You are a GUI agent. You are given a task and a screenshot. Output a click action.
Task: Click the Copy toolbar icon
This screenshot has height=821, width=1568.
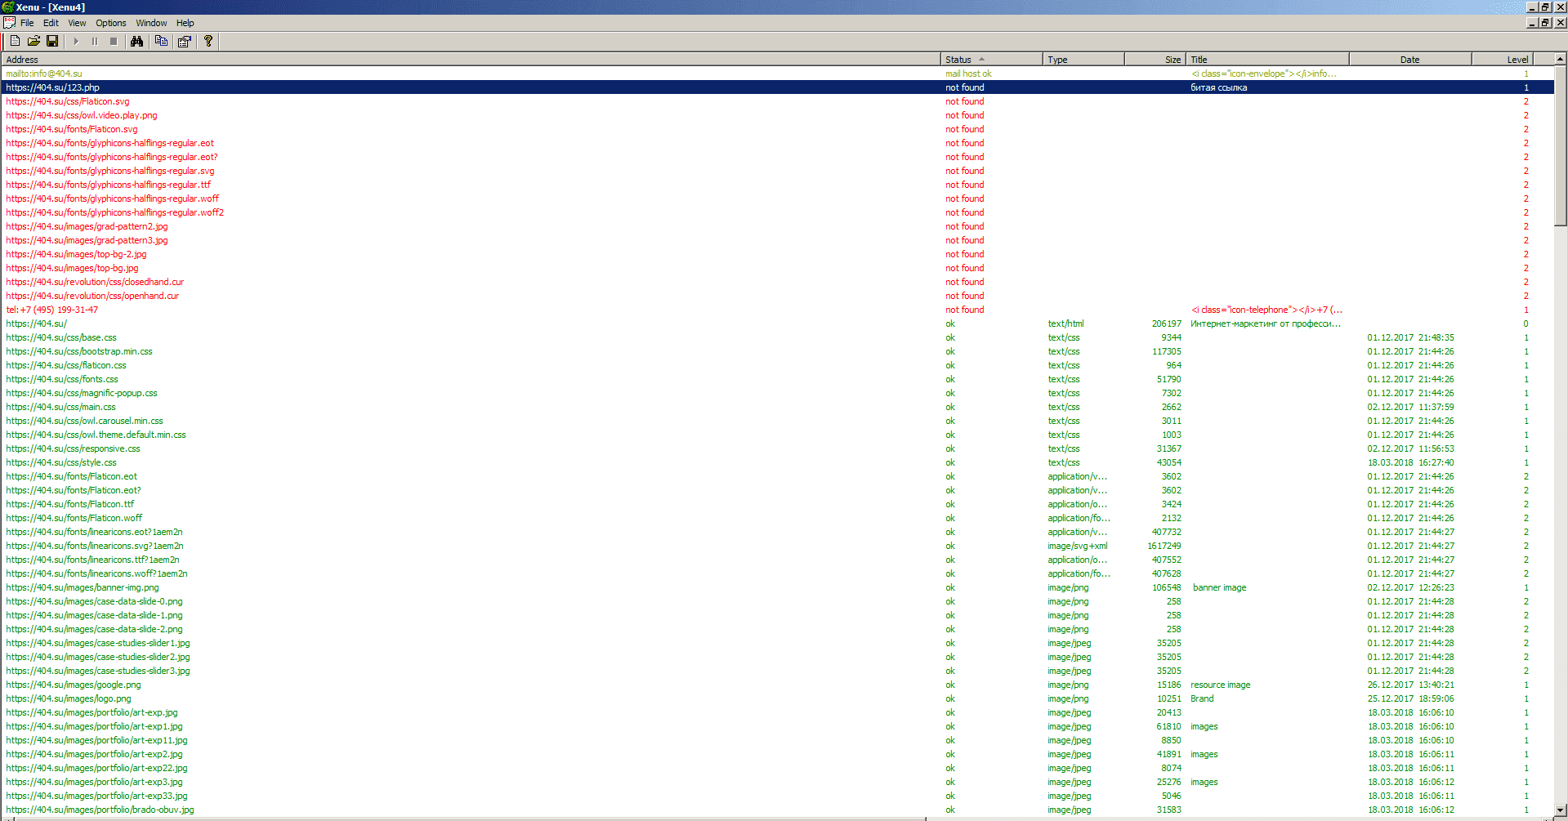point(161,41)
